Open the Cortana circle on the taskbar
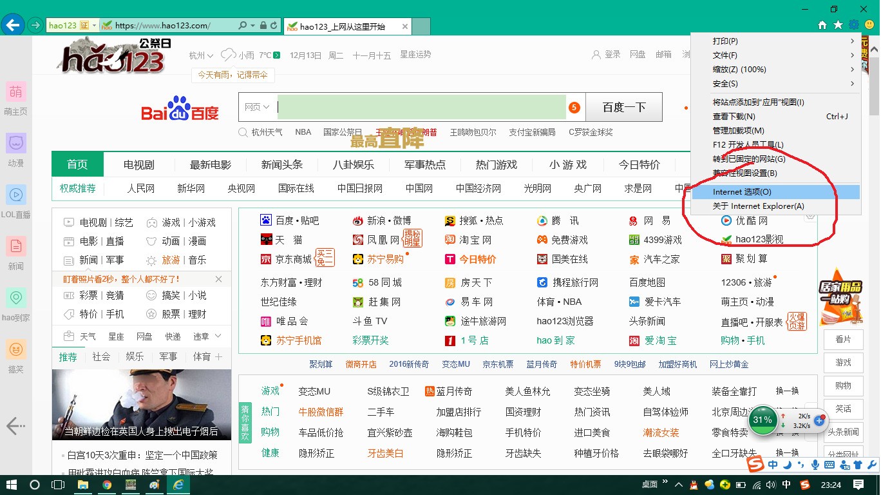The height and width of the screenshot is (495, 881). (x=35, y=485)
